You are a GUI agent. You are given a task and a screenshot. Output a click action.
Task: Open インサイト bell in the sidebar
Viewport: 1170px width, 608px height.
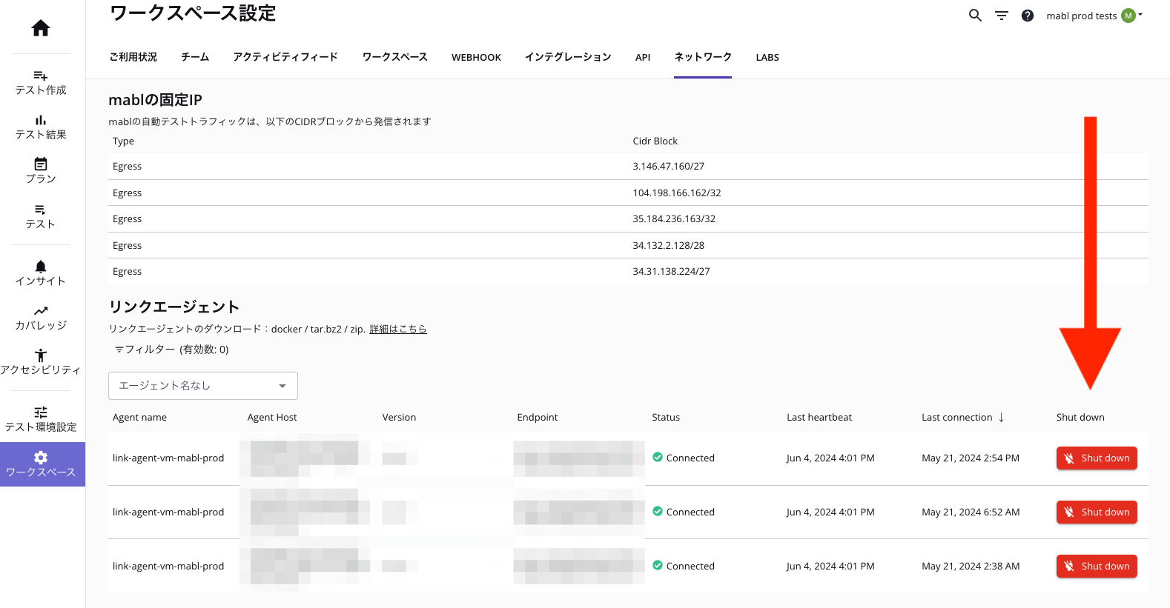pos(41,273)
